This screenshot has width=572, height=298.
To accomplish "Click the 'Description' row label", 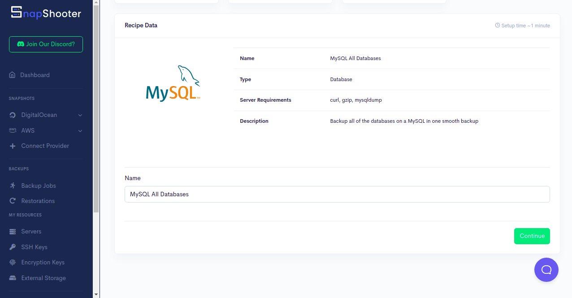I will point(254,121).
